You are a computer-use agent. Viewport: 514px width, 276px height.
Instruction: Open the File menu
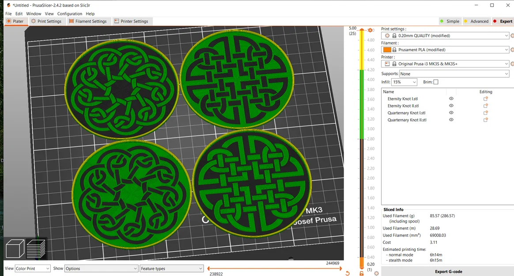(x=8, y=14)
